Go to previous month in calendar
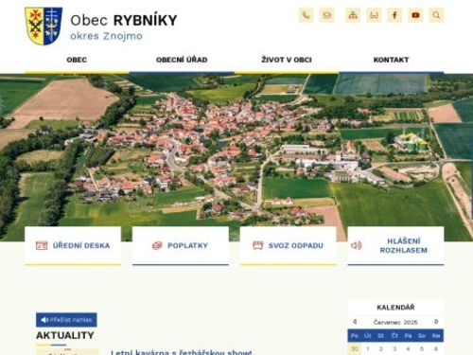 355,322
